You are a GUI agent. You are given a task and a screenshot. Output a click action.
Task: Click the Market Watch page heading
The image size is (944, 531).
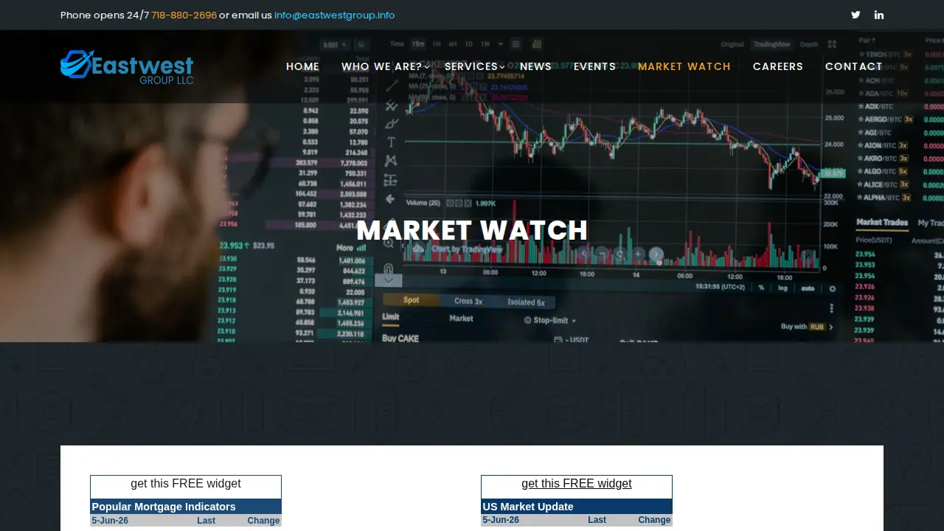pos(472,231)
